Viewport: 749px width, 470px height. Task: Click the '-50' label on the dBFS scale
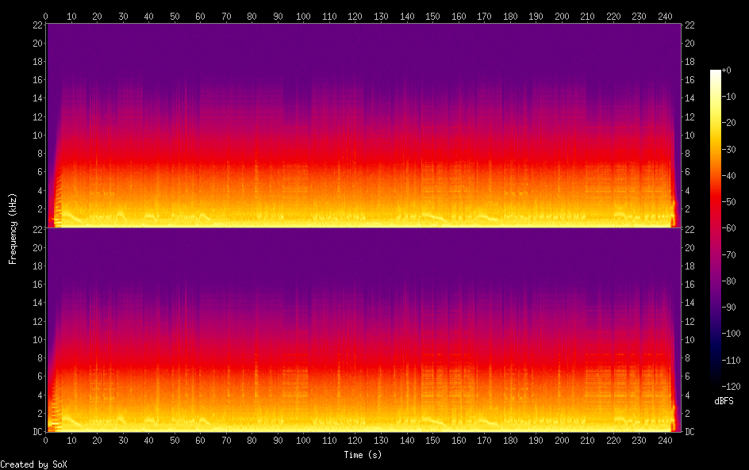[x=728, y=202]
